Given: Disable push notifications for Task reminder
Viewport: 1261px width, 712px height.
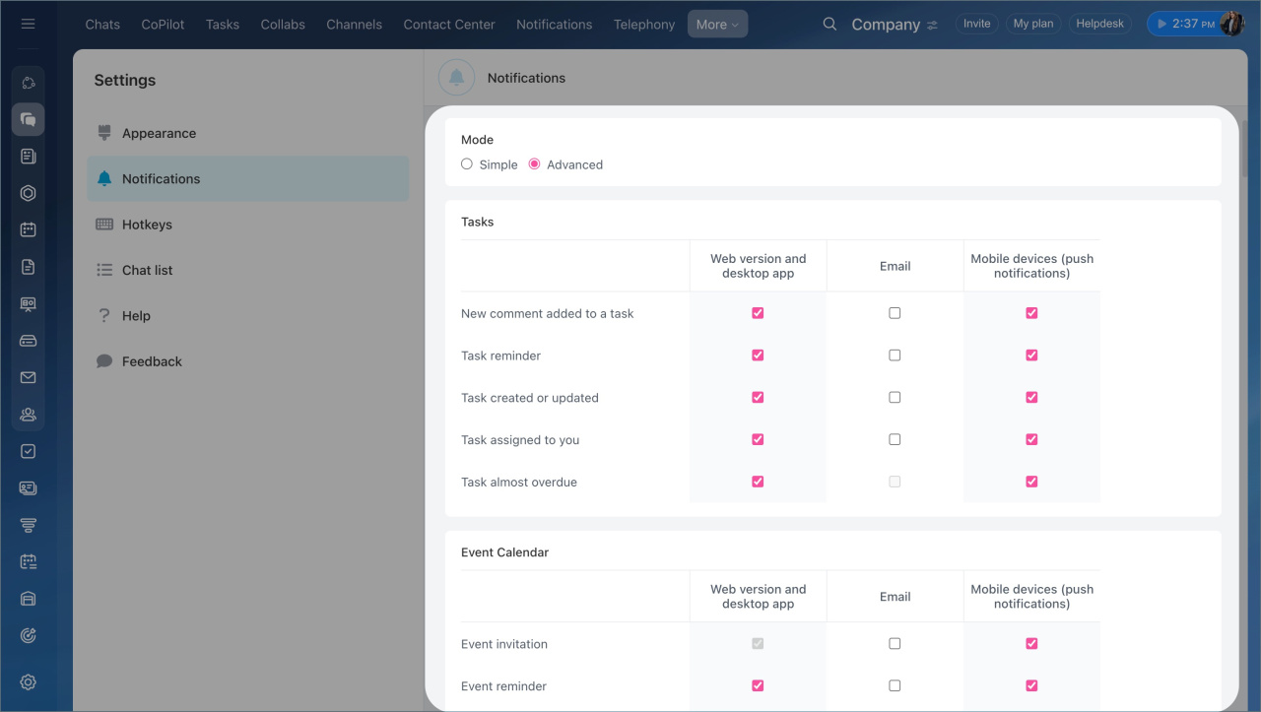Looking at the screenshot, I should (1031, 356).
